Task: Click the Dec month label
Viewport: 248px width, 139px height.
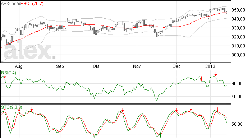Action: pyautogui.click(x=176, y=66)
